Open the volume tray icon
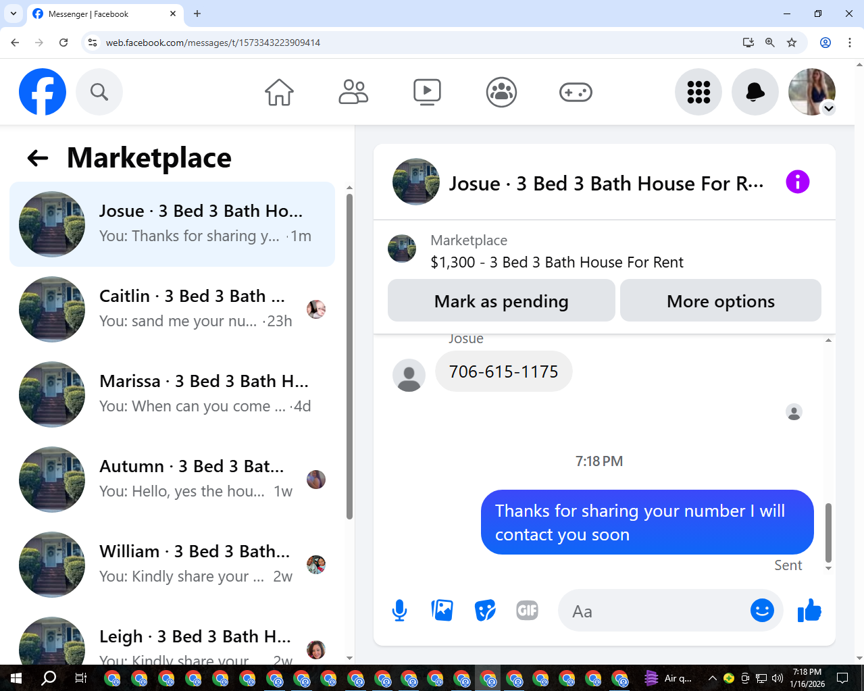 coord(778,678)
